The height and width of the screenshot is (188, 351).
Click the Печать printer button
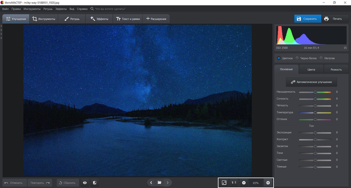click(x=333, y=19)
